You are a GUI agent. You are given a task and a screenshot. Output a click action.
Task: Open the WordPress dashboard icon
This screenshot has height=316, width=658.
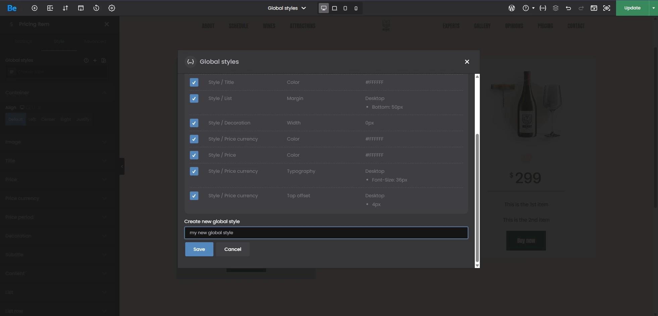pos(511,8)
